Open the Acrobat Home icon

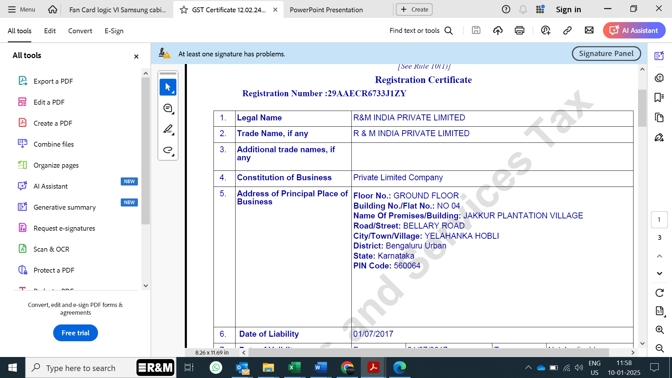click(52, 9)
